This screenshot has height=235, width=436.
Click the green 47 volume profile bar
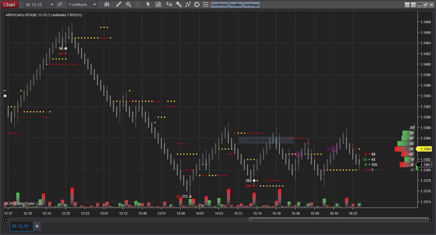[x=408, y=138]
